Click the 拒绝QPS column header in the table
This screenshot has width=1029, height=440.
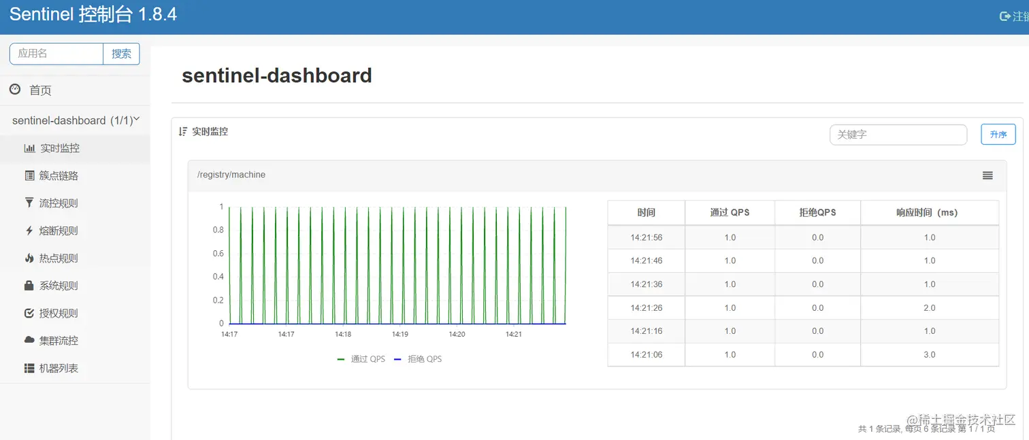coord(817,213)
